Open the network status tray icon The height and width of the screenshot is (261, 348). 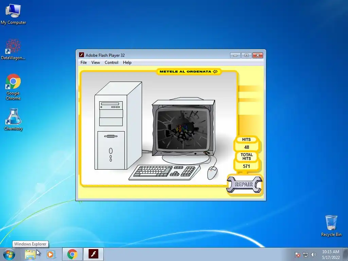[x=306, y=255]
